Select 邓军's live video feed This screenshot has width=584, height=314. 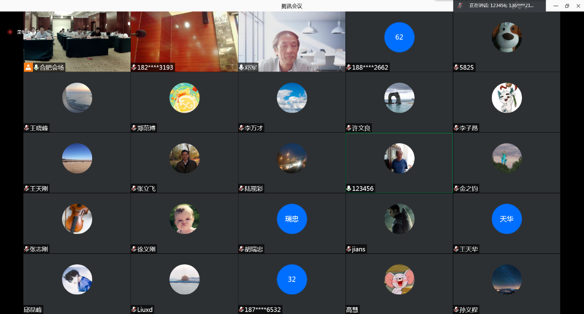coord(292,41)
